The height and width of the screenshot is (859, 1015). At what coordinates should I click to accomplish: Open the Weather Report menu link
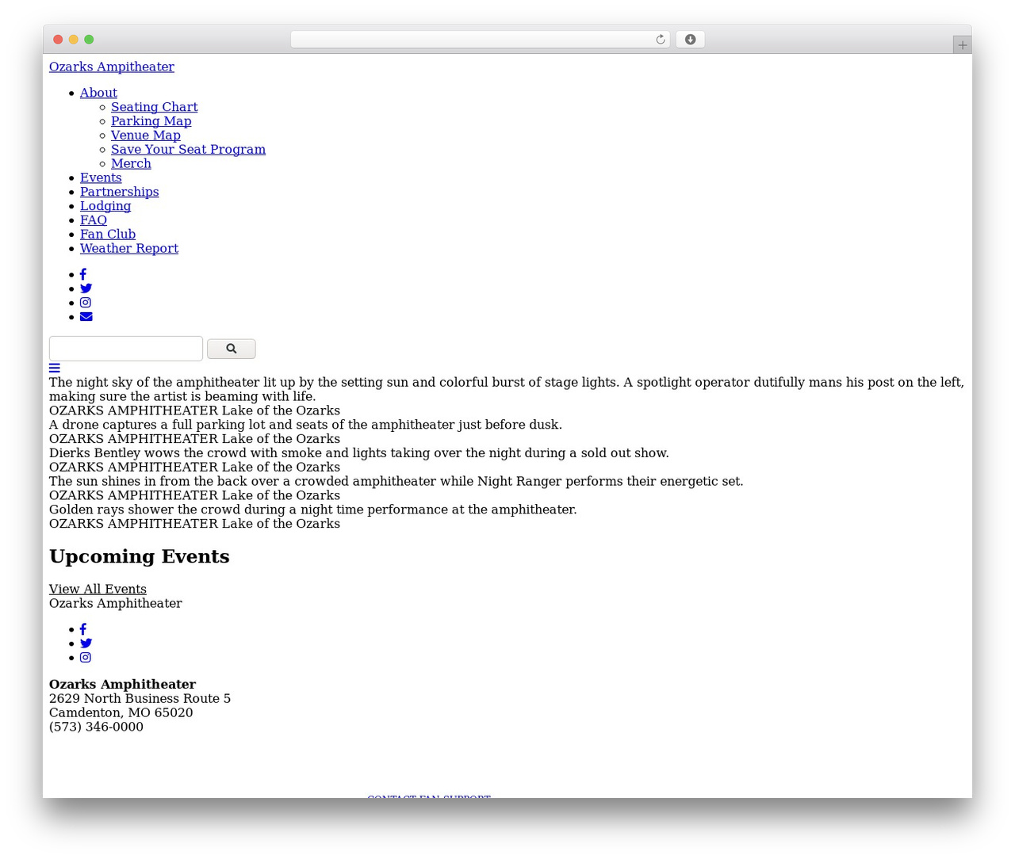point(129,249)
